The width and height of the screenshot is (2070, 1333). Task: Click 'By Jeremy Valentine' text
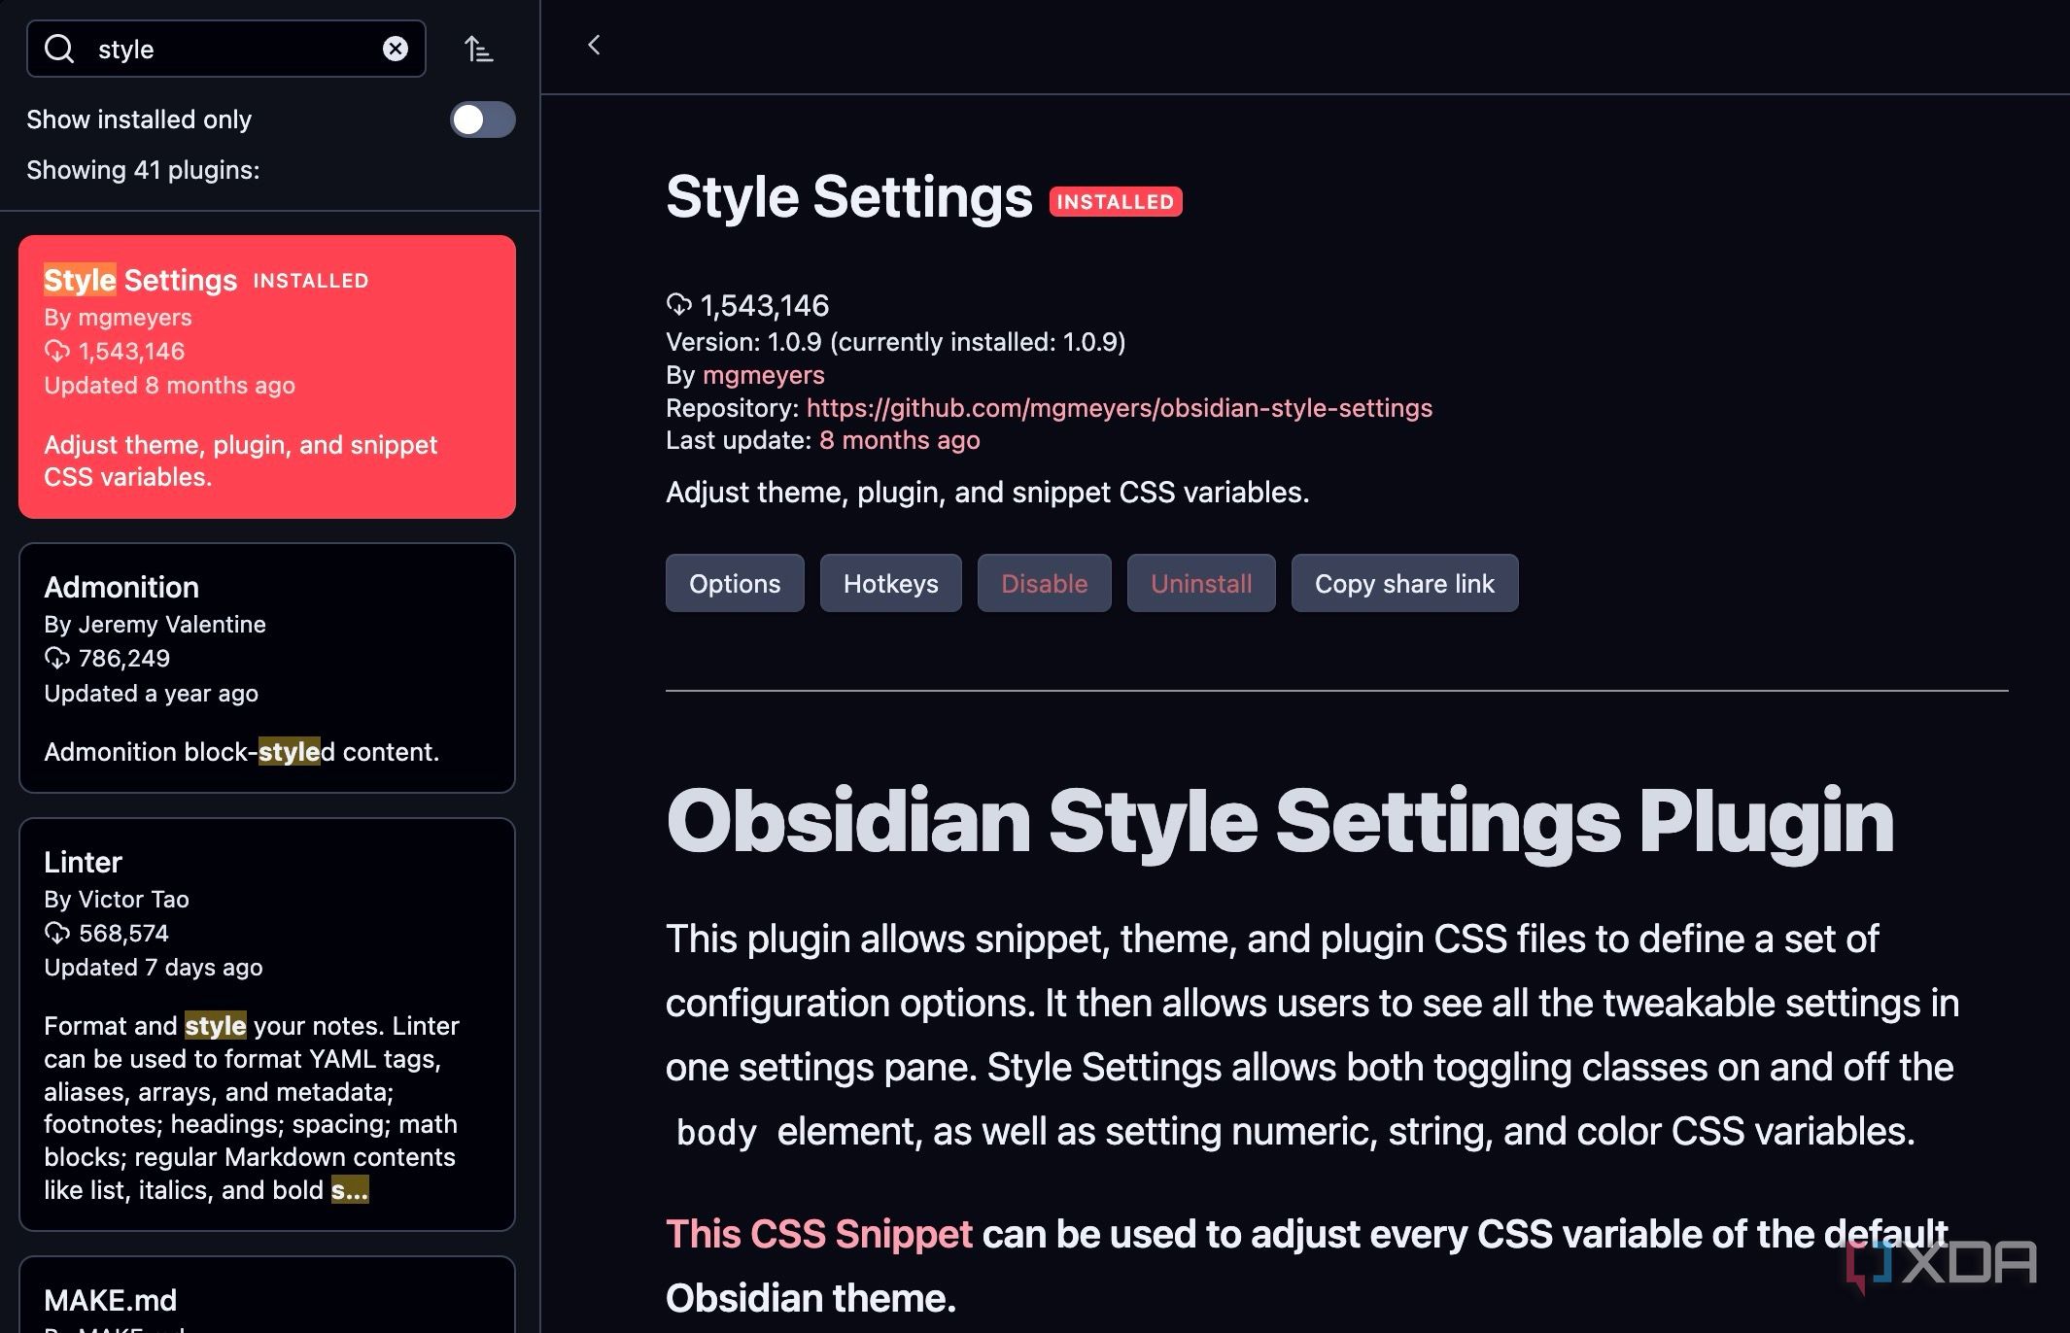(155, 624)
